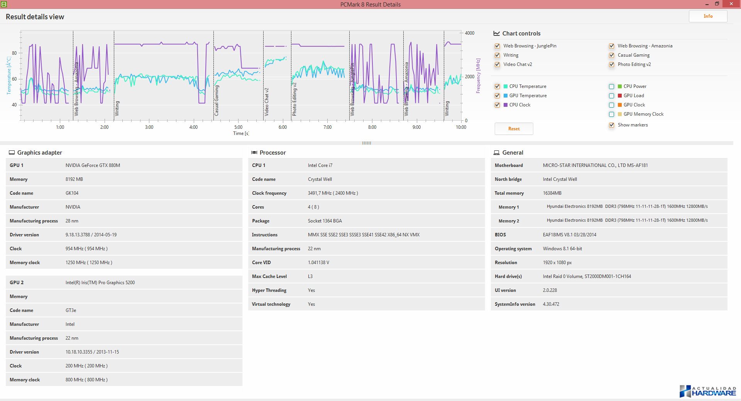Viewport: 741px width, 401px height.
Task: Enable the CPU Power series checkbox
Action: [611, 86]
